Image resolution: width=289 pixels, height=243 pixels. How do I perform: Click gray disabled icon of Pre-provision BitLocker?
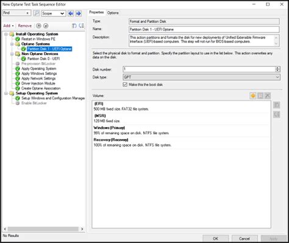18,64
